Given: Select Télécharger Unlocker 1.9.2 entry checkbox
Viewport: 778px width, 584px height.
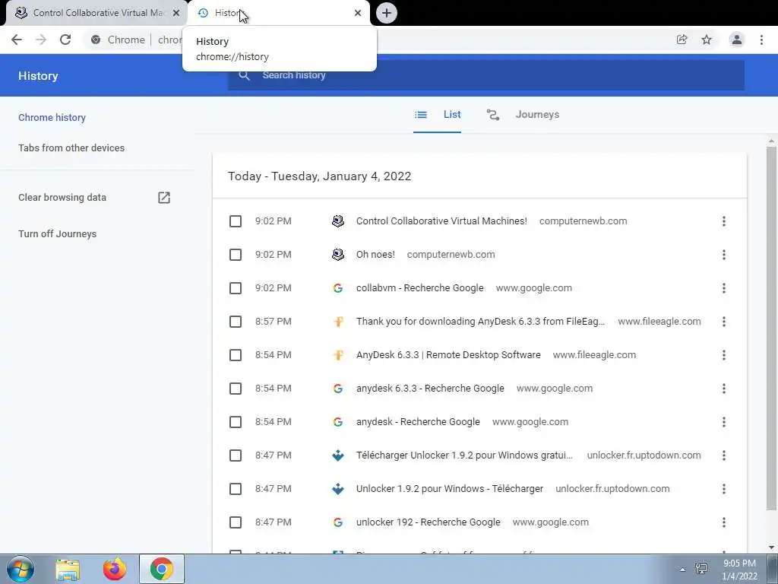Looking at the screenshot, I should [236, 455].
